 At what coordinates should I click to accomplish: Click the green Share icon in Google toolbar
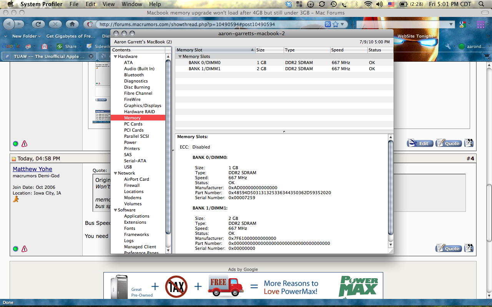(60, 46)
